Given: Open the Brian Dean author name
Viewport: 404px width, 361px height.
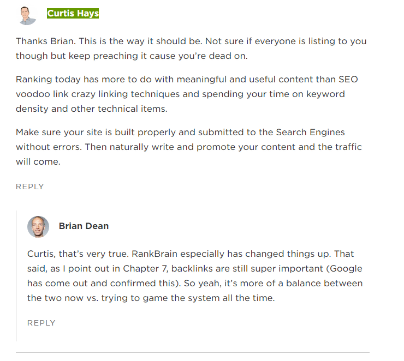Looking at the screenshot, I should [84, 226].
